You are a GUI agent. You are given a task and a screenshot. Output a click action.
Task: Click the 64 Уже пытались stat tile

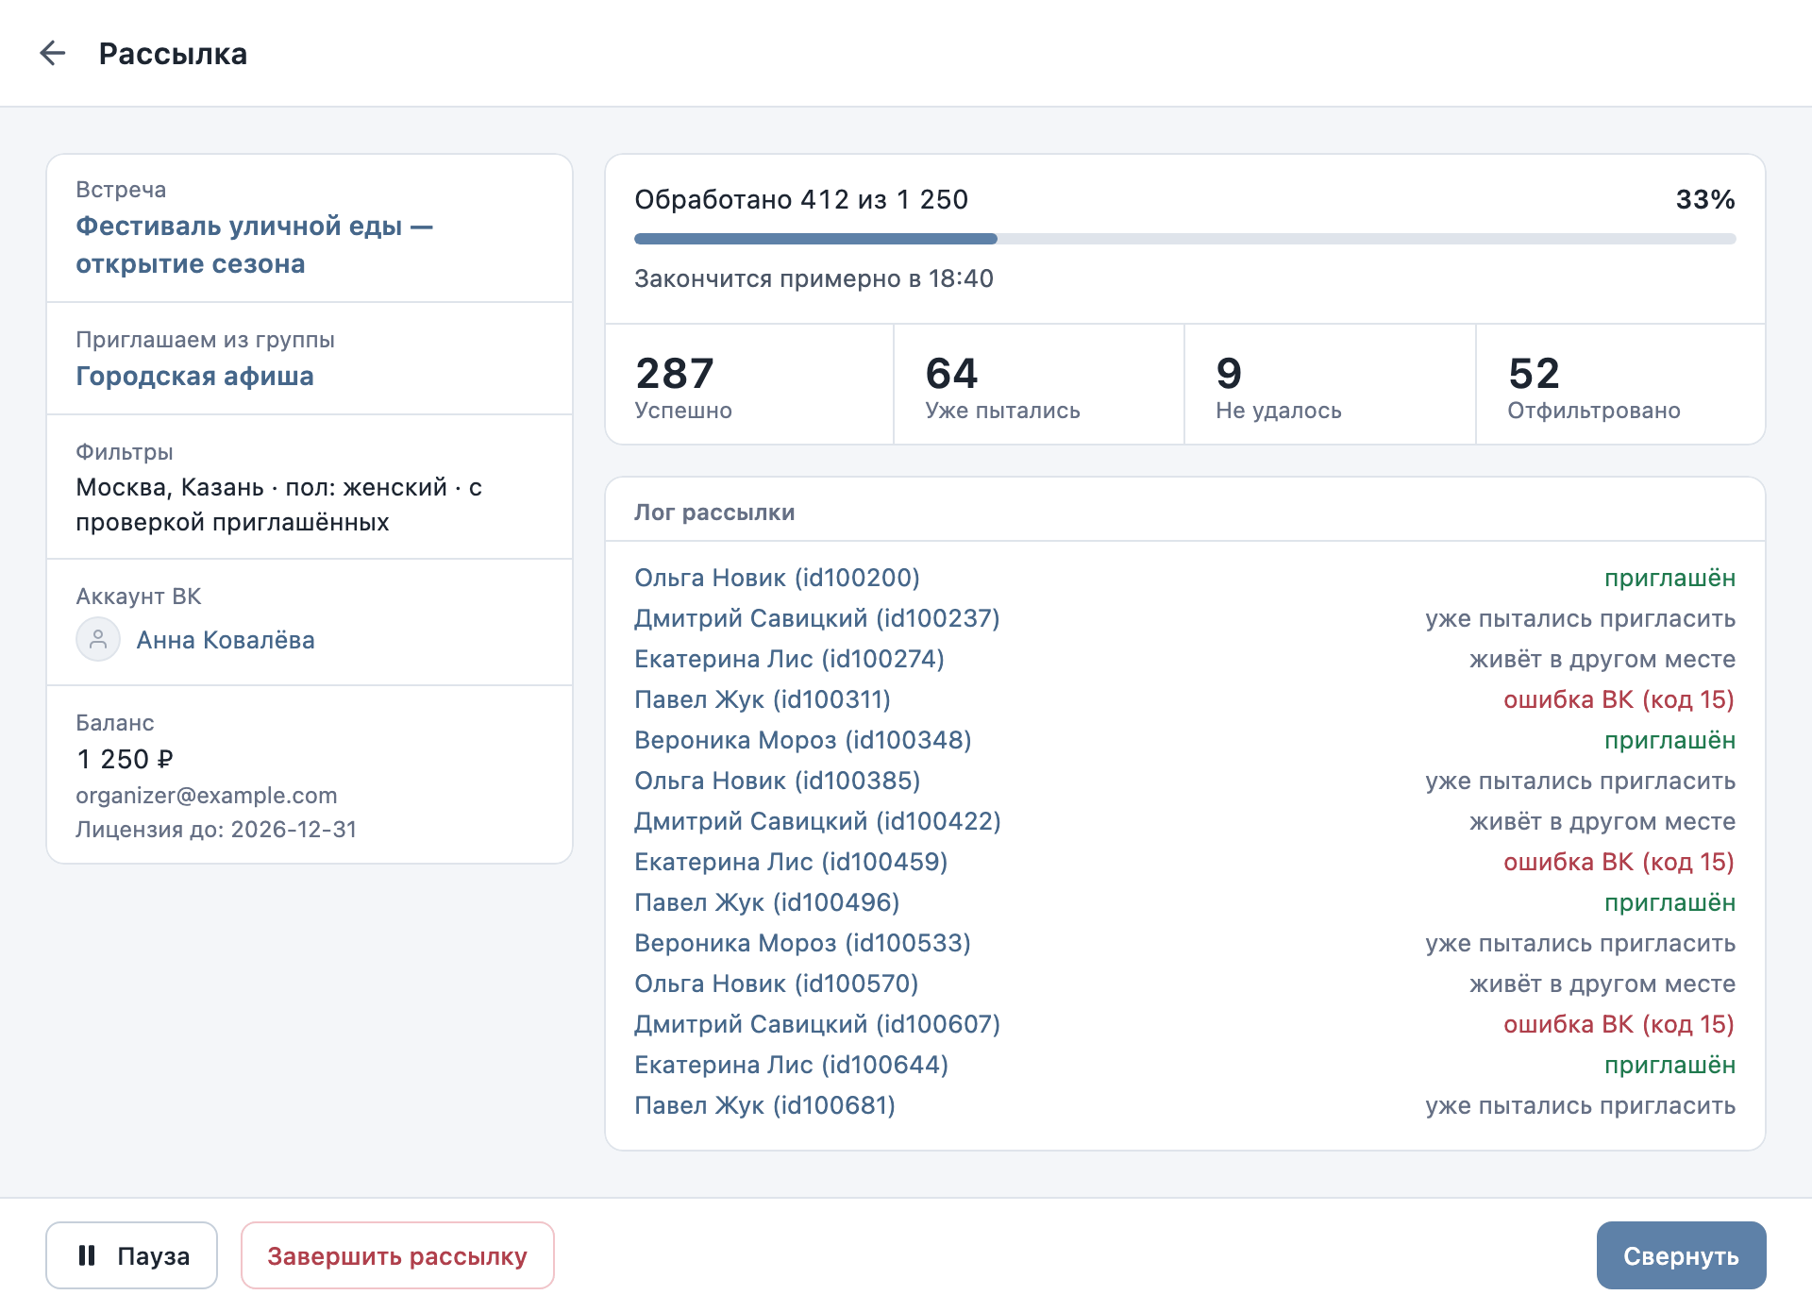(1039, 384)
